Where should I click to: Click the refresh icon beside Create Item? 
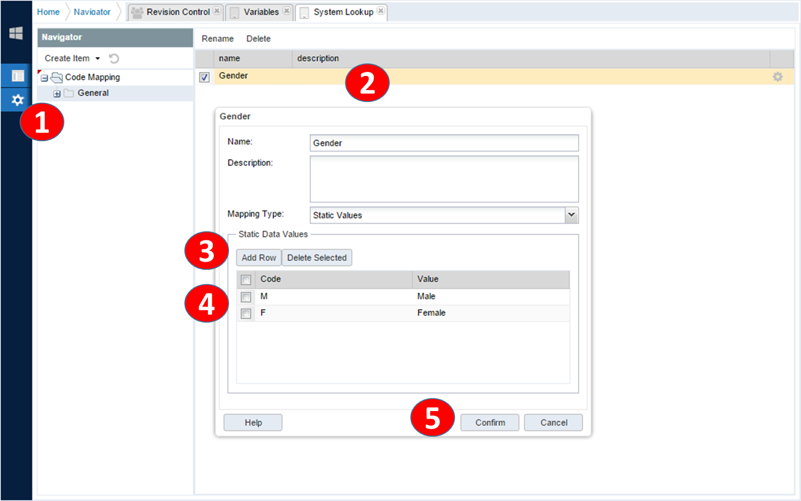tap(114, 58)
